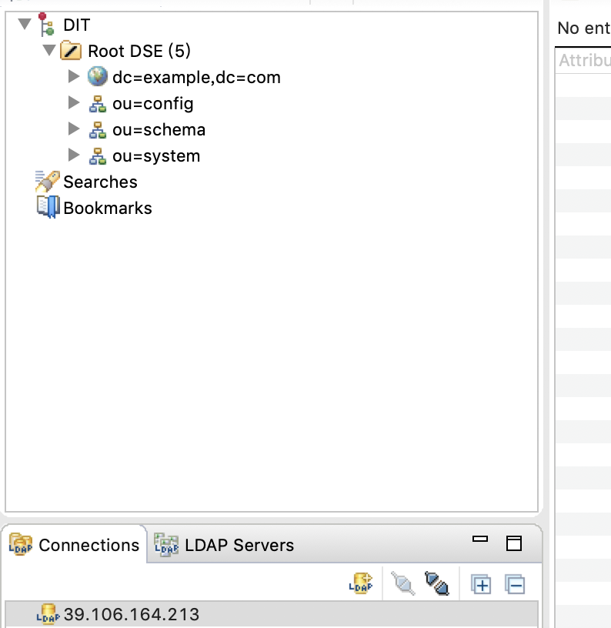The image size is (611, 628).
Task: Collapse the Root DSE node
Action: click(48, 51)
